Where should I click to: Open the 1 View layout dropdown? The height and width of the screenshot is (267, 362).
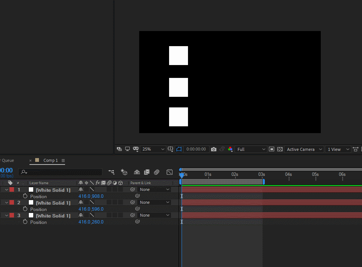tap(338, 149)
